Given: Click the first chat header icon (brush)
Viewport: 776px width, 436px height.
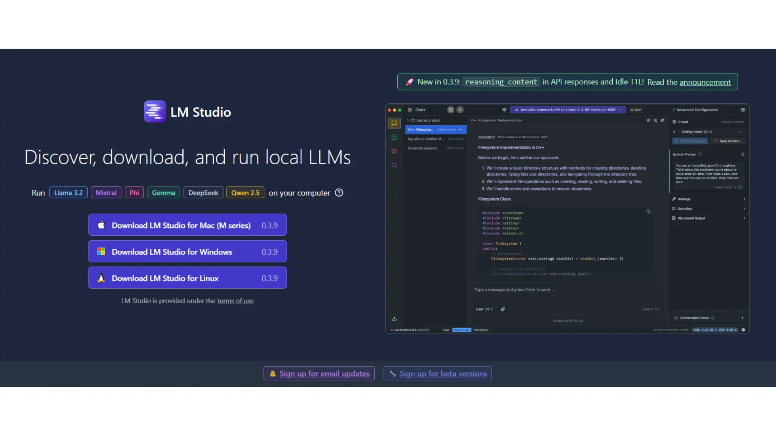Looking at the screenshot, I should 648,120.
